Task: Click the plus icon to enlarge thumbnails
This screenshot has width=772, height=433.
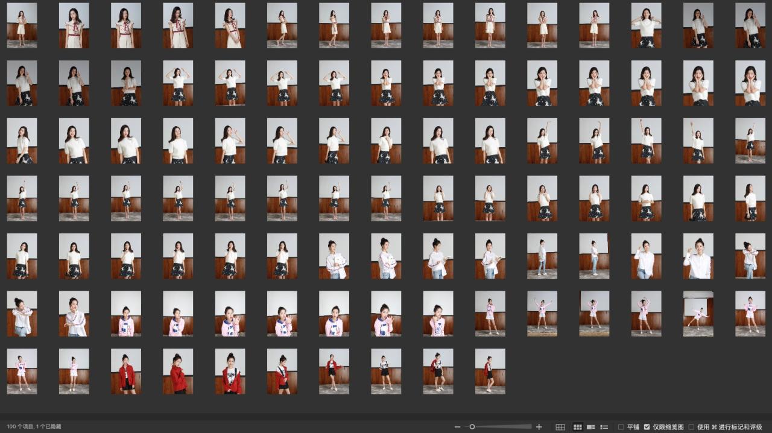Action: click(539, 427)
